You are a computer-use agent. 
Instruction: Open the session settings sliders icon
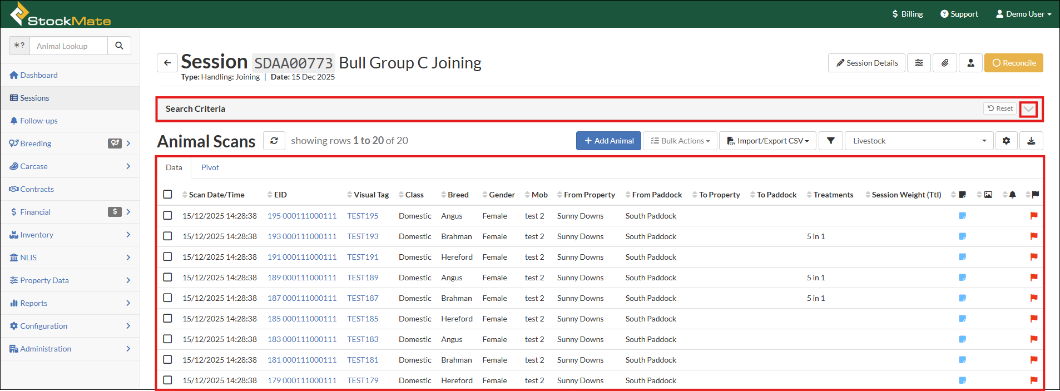pyautogui.click(x=919, y=63)
